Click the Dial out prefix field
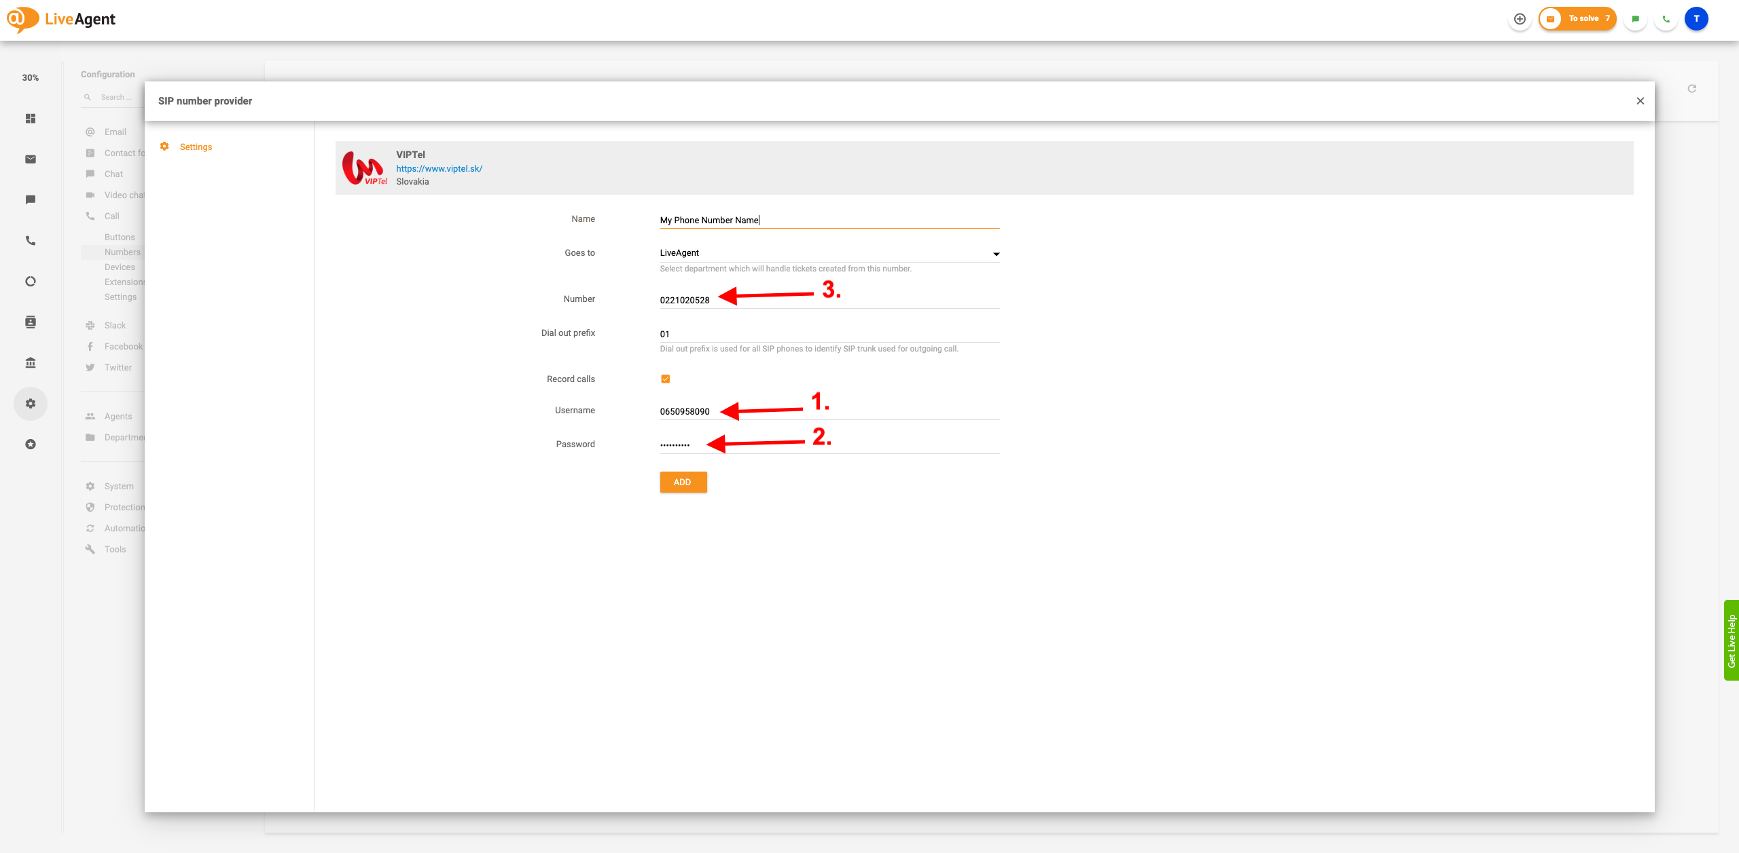Screen dimensions: 1739x853 (x=829, y=334)
